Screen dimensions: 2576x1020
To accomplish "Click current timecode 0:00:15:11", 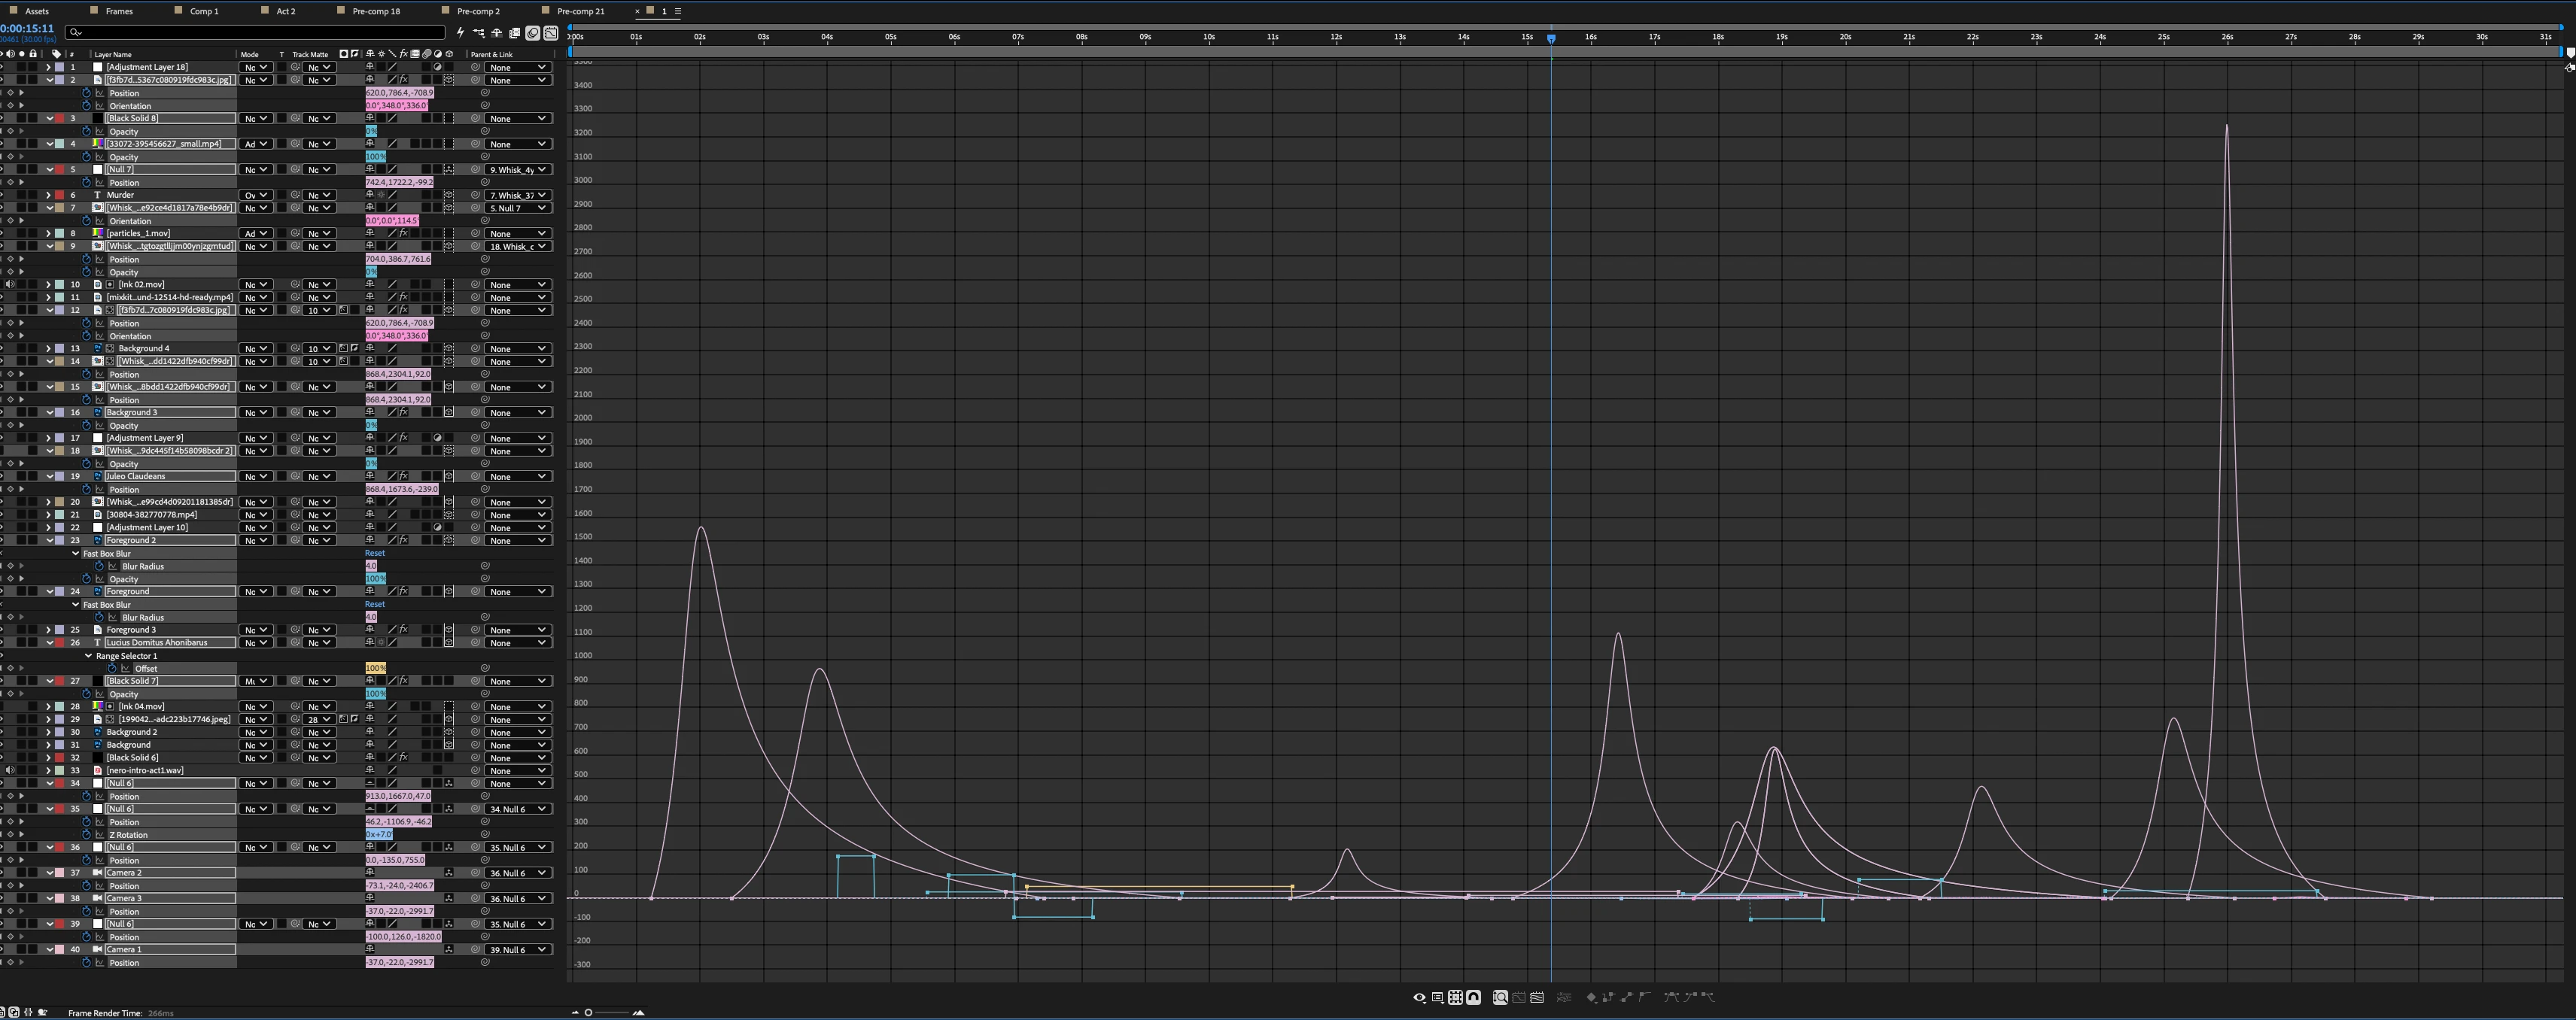I will tap(27, 29).
